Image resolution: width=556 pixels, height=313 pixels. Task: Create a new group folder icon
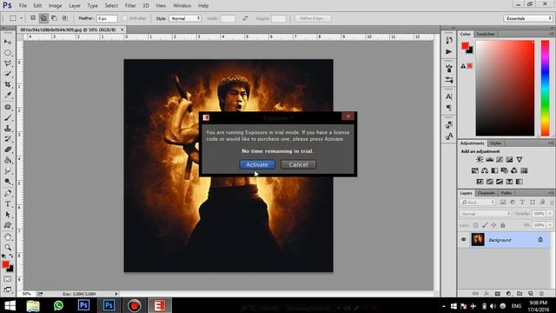[520, 294]
